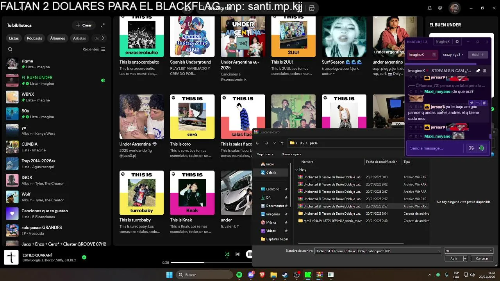Focus the Send a message input

coord(436,148)
